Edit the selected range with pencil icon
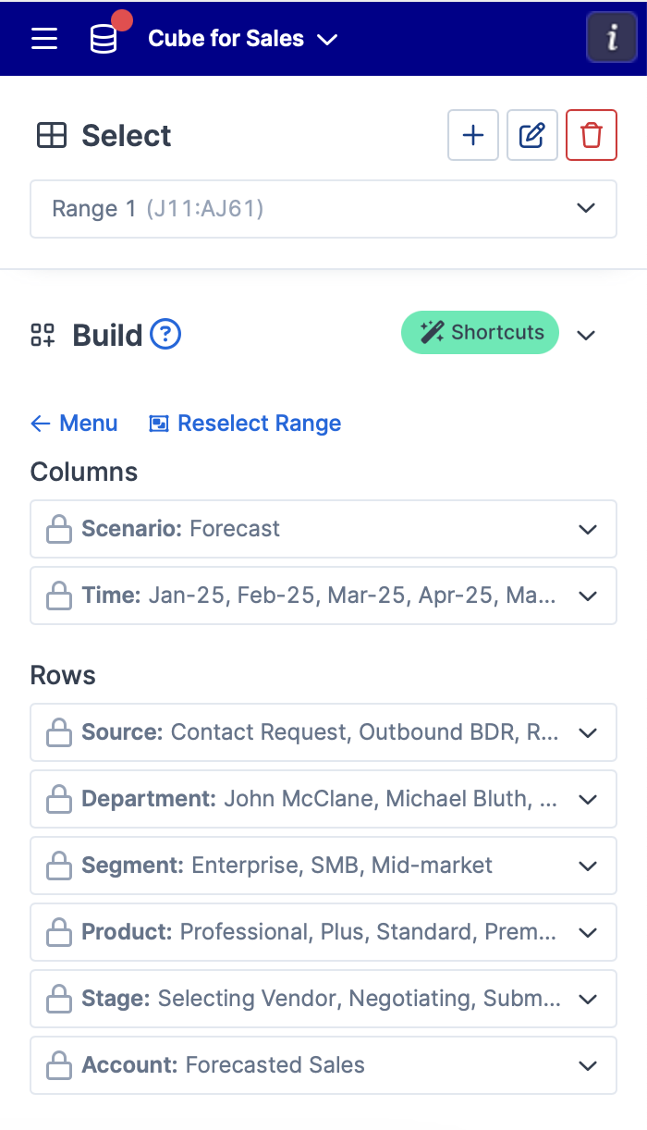This screenshot has height=1130, width=647. pyautogui.click(x=532, y=135)
